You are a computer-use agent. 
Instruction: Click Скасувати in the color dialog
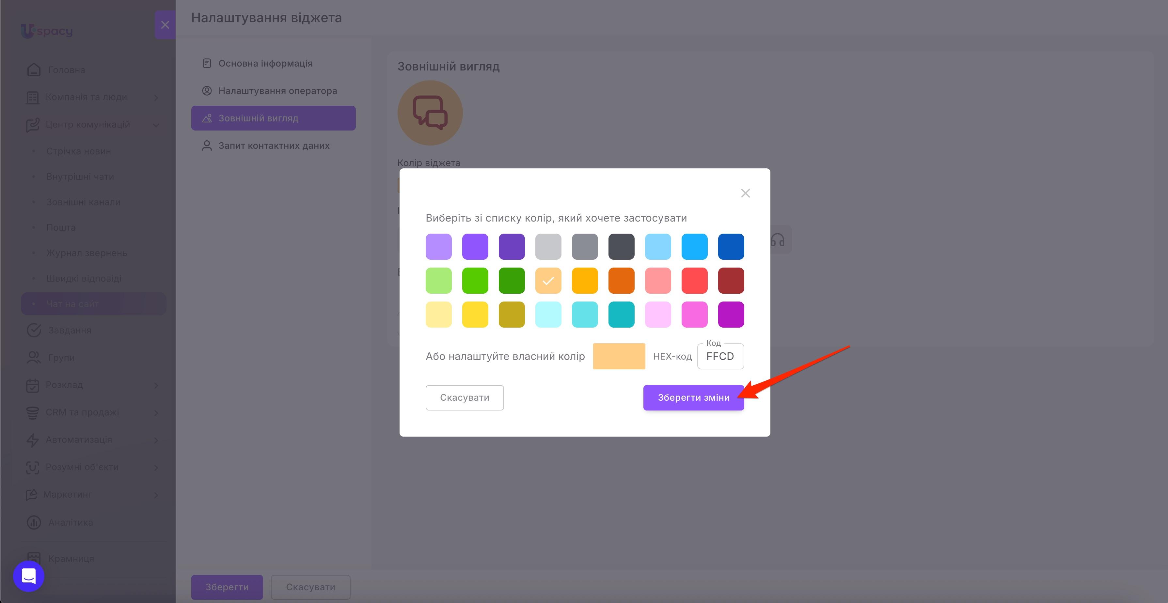pyautogui.click(x=465, y=398)
